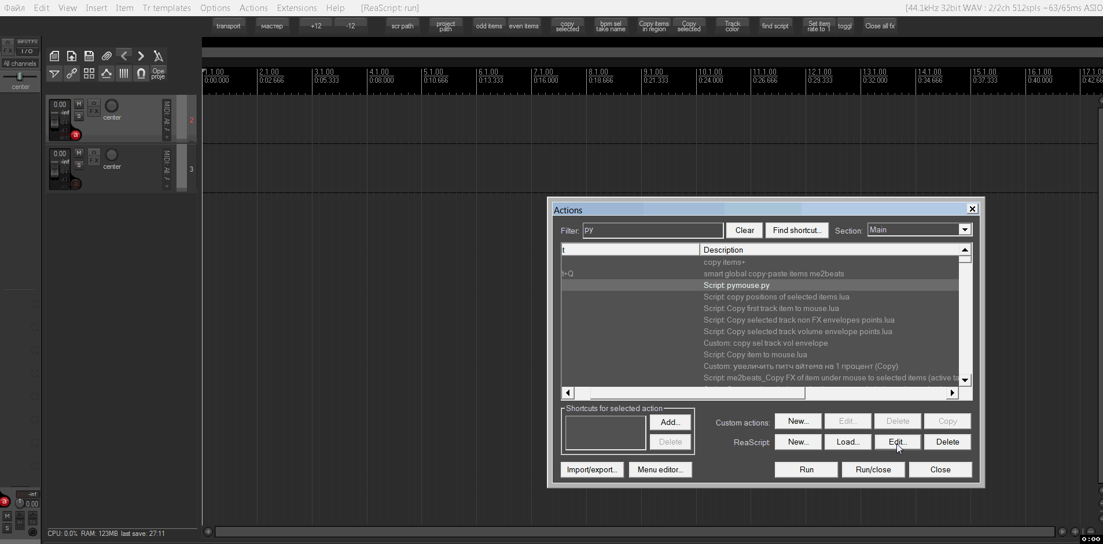The height and width of the screenshot is (544, 1103).
Task: Toggle the M mute button in bottom-left mixer strip
Action: point(7,516)
